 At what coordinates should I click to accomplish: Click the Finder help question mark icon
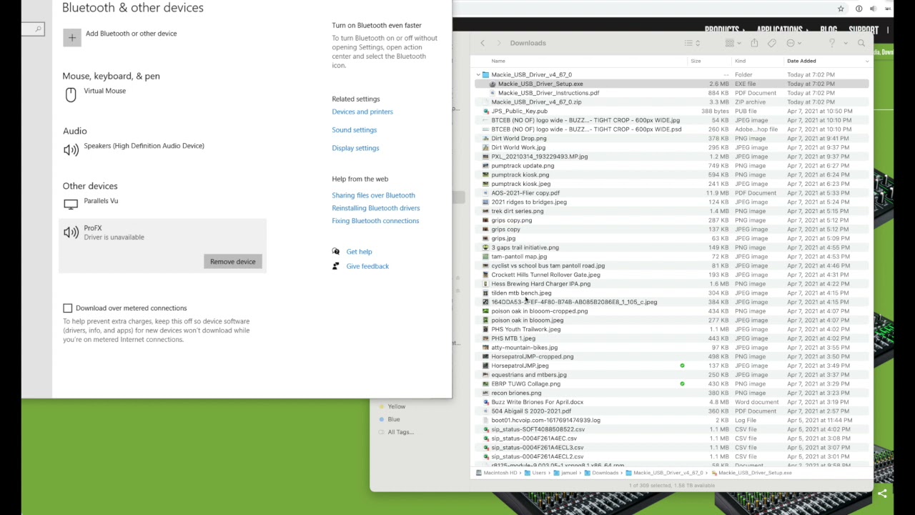point(832,43)
